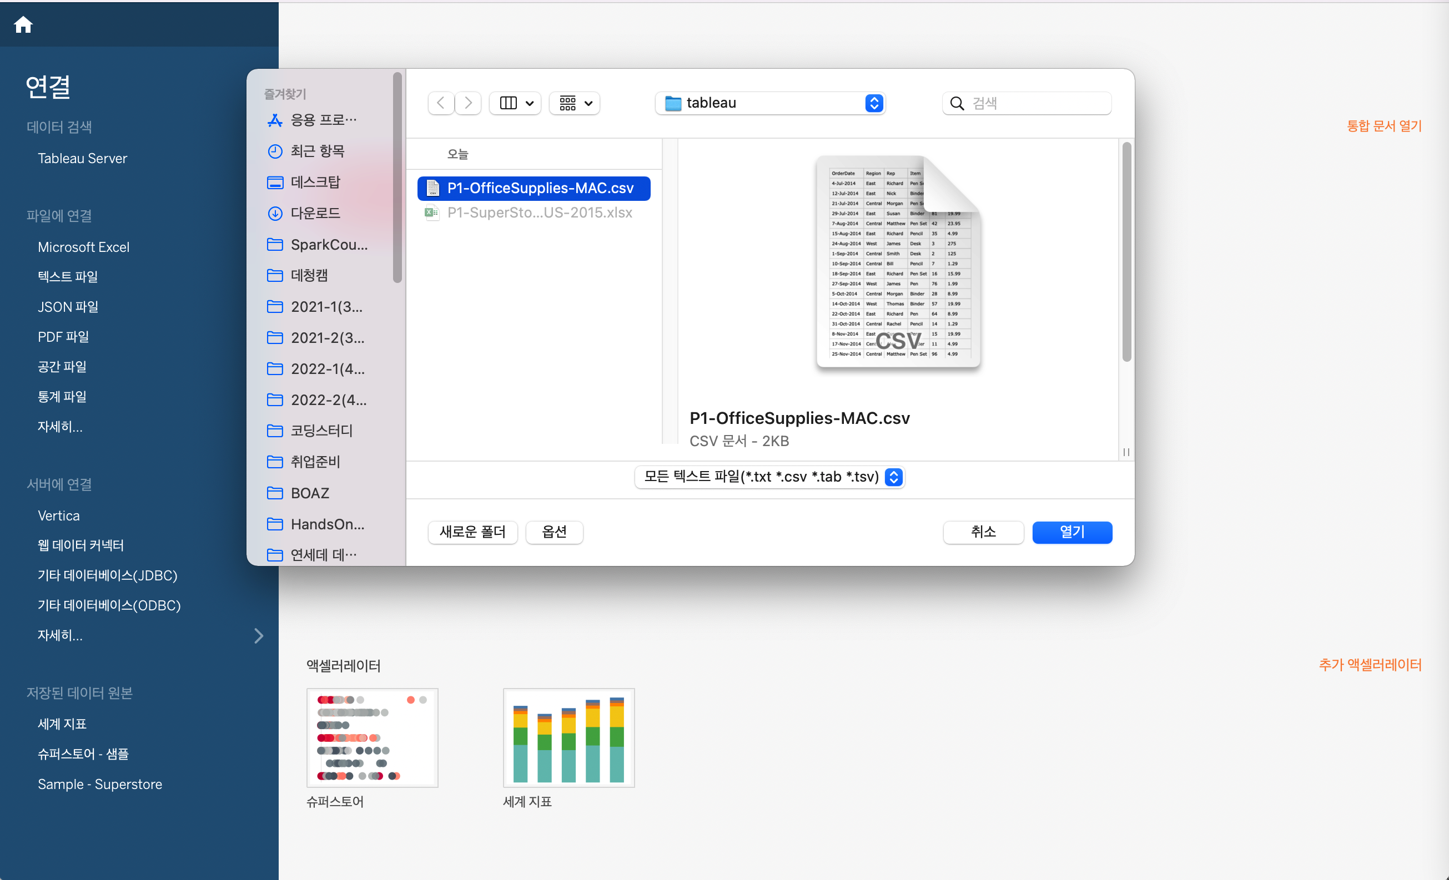Open the Downloads arrow icon
1449x880 pixels.
[x=275, y=214]
